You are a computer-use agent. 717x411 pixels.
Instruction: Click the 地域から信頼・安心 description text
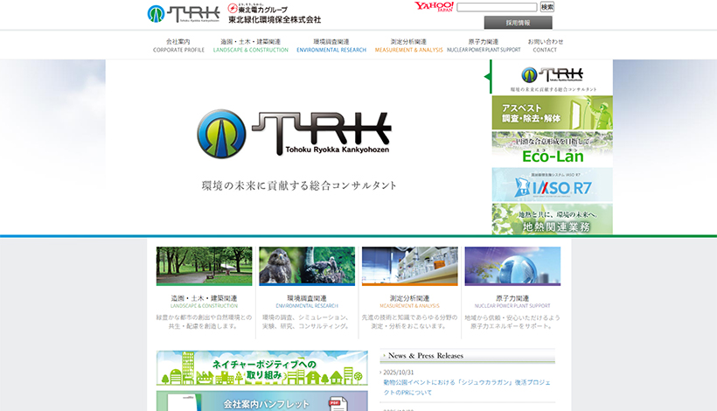coord(512,322)
